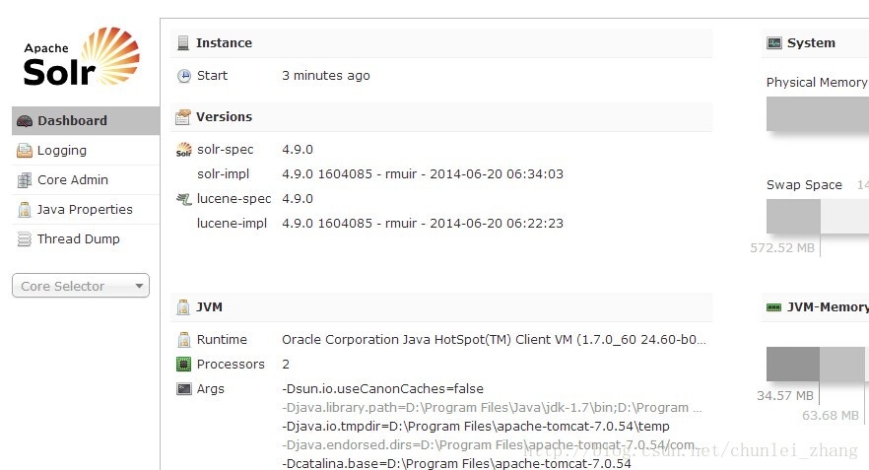Select the solr-impl label
This screenshot has height=470, width=869.
(223, 174)
